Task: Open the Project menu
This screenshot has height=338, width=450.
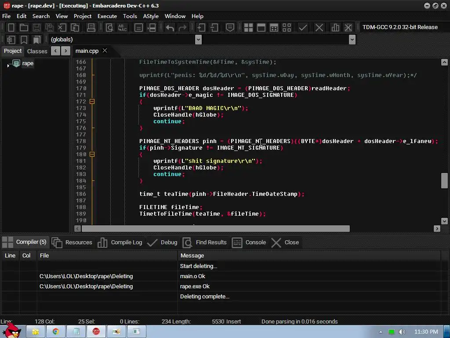Action: click(x=83, y=16)
